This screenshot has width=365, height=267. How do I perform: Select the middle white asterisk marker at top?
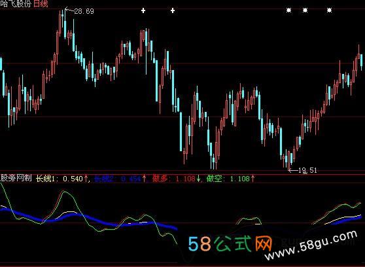(305, 10)
